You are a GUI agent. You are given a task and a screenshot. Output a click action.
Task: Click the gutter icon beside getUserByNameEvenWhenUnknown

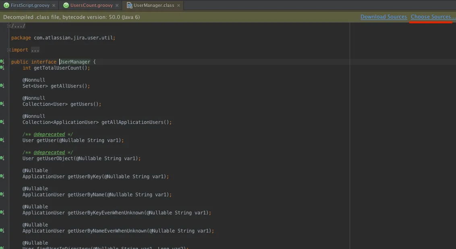[2, 230]
